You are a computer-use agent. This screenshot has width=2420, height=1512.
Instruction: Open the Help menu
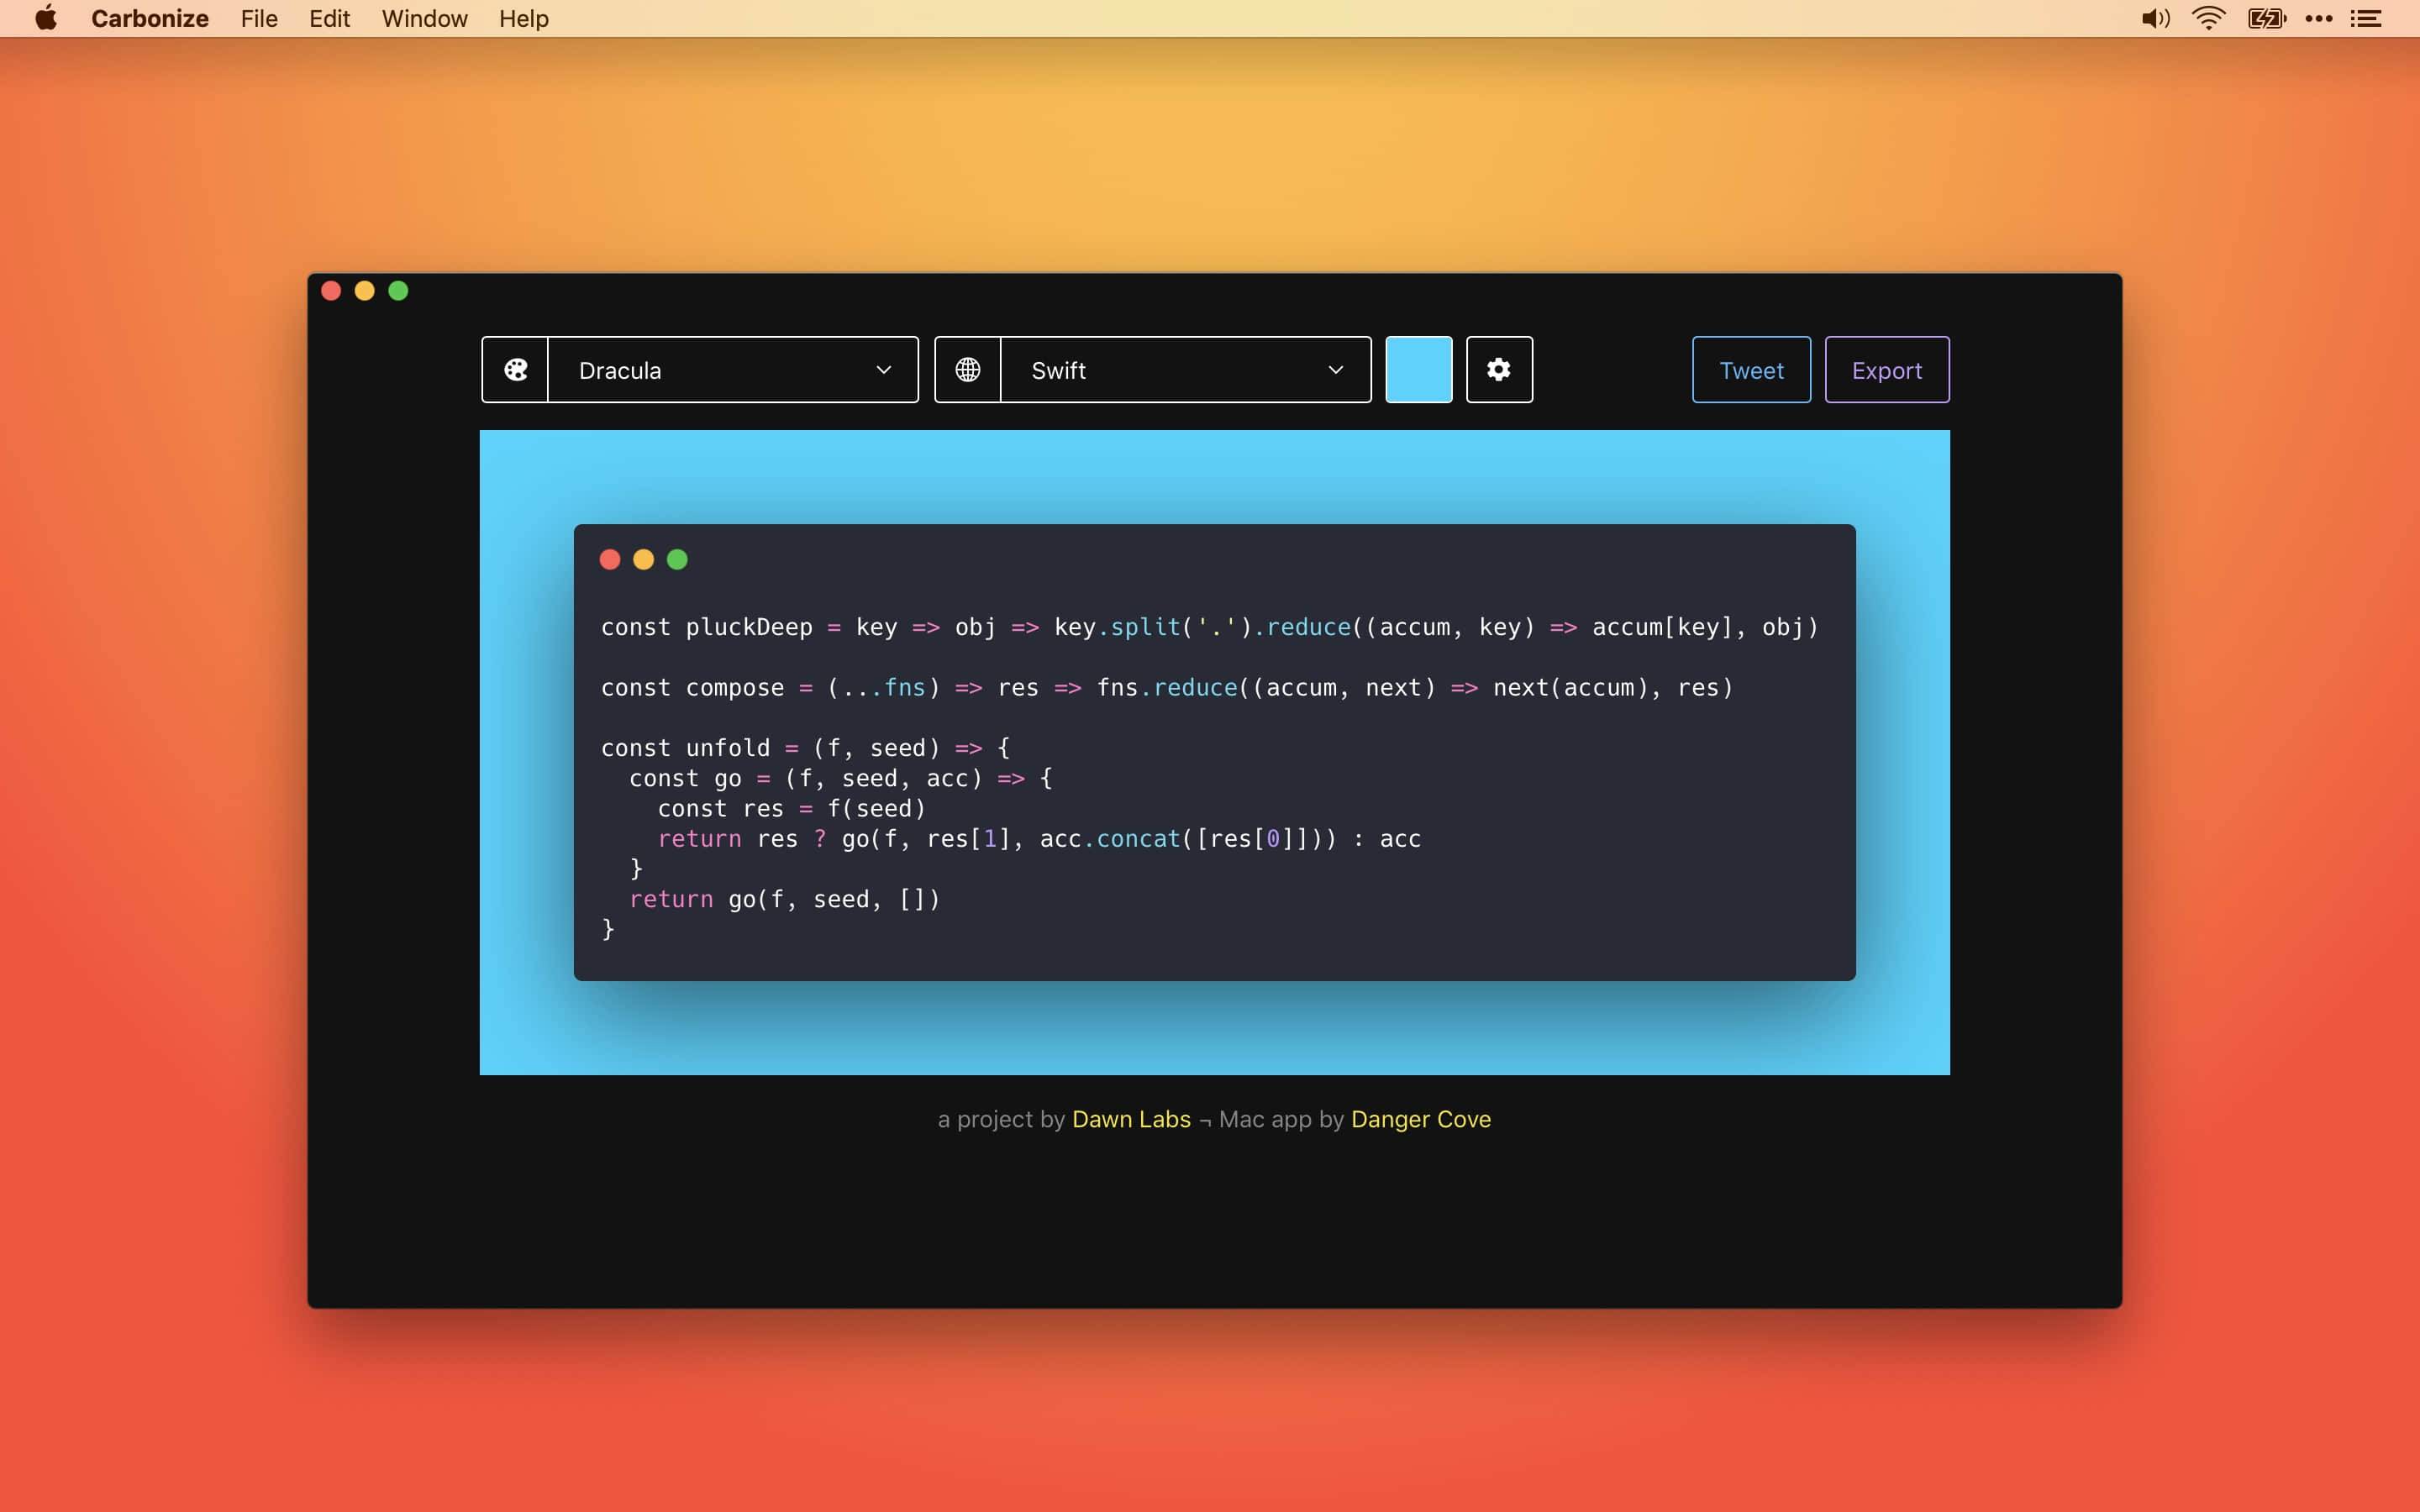click(x=523, y=19)
